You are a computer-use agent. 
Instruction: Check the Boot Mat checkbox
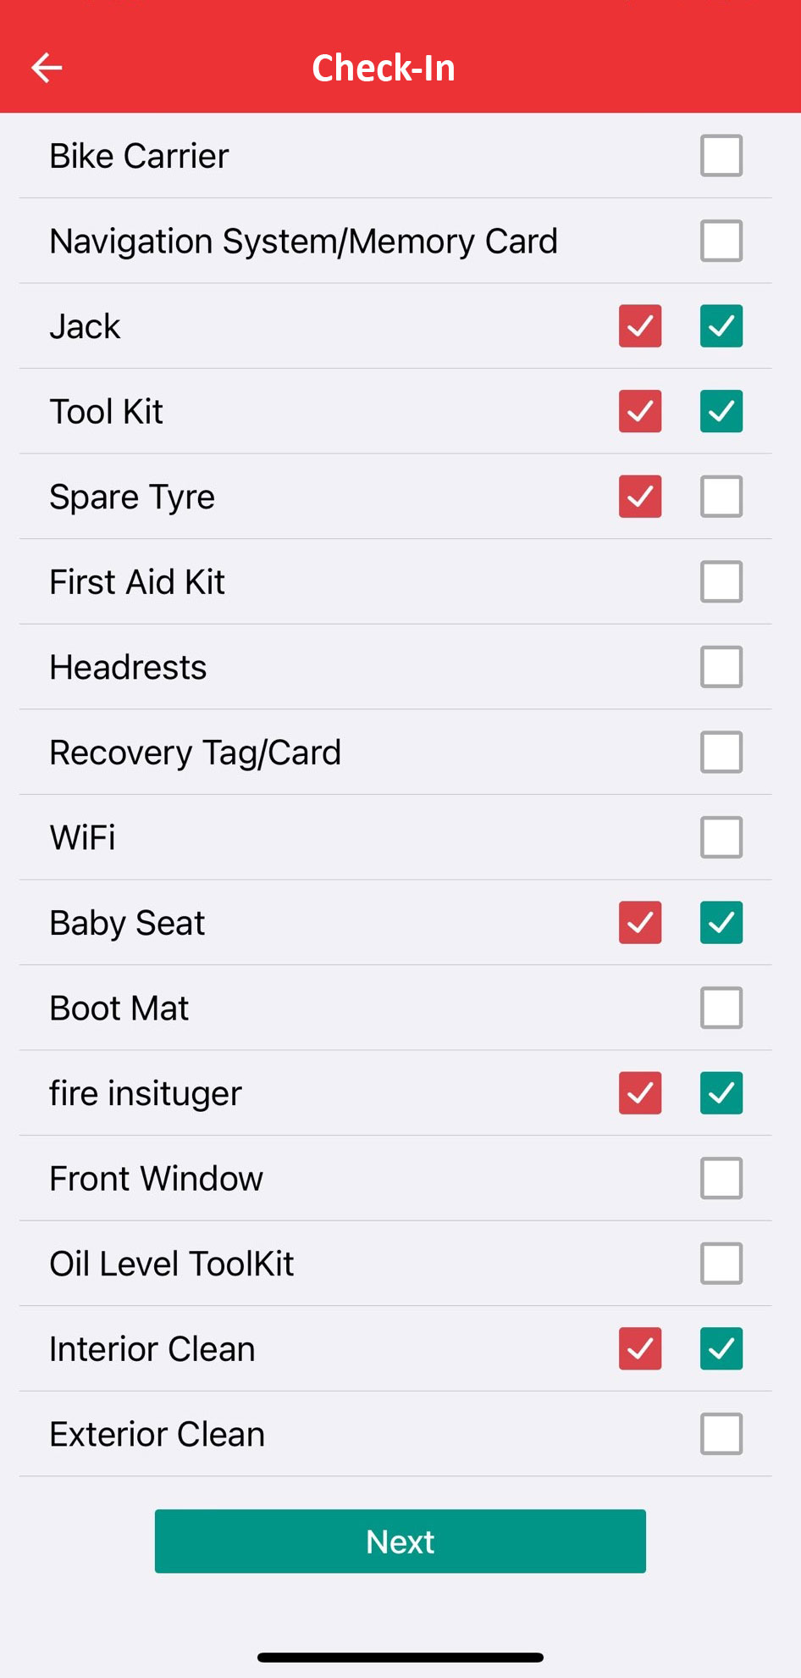point(721,1008)
